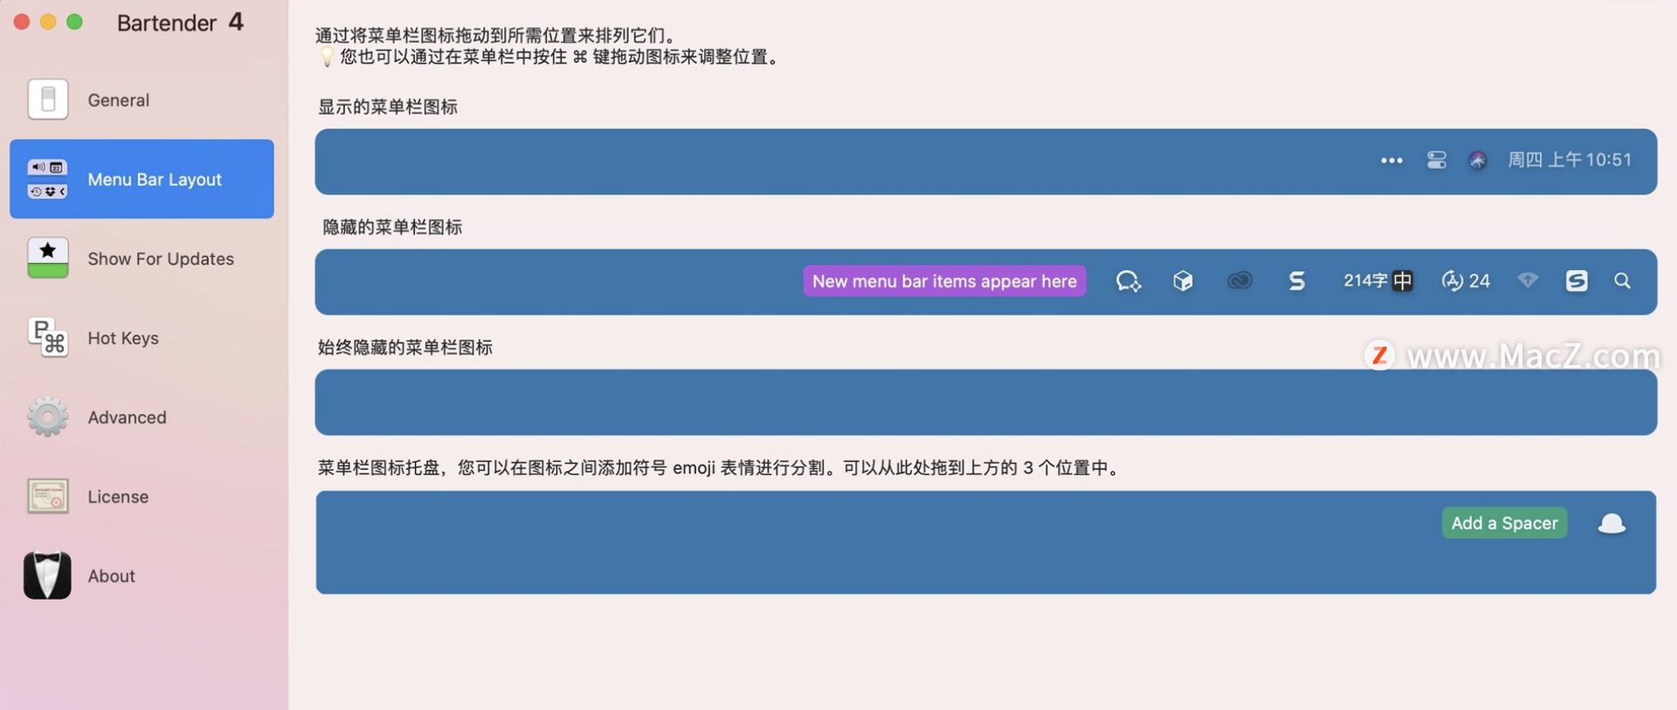Screen dimensions: 1677x710
Task: Click the Adobe Creative Cloud icon
Action: (1239, 281)
